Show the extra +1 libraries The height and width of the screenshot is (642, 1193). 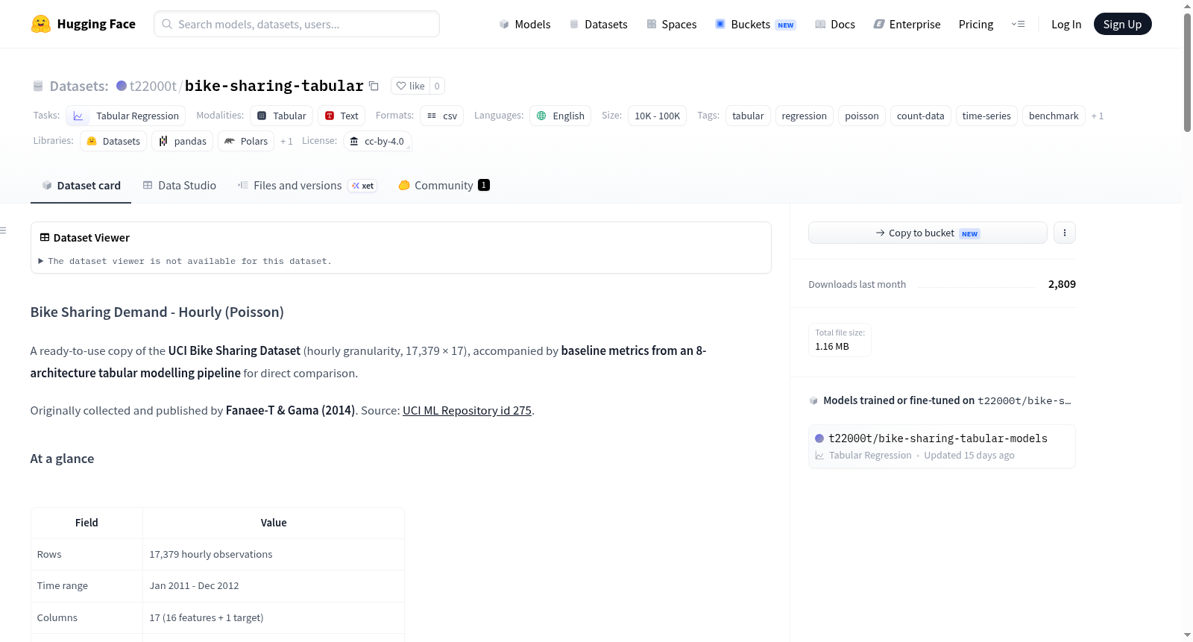286,141
